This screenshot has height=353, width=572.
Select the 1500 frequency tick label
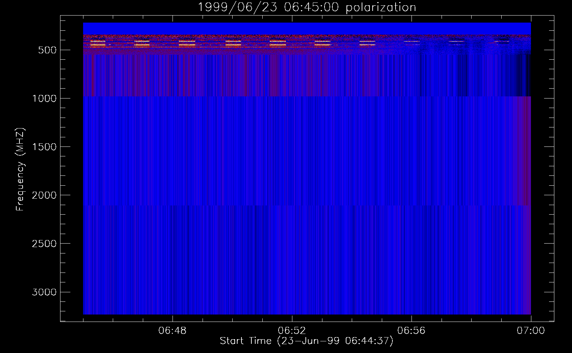click(44, 147)
